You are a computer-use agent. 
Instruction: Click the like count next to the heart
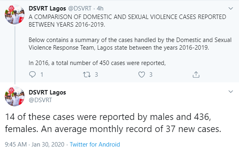click(x=151, y=75)
